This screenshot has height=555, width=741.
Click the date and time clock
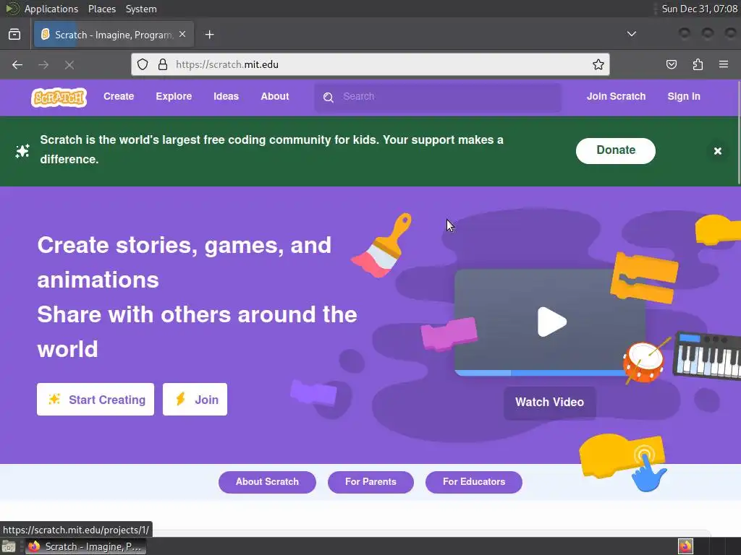point(700,9)
